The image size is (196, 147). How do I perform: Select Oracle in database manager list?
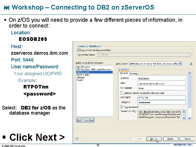(x=94, y=80)
